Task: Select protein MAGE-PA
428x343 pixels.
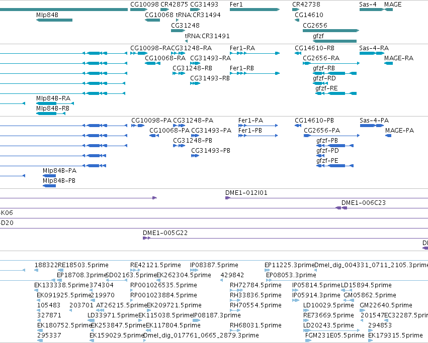Action: [400, 131]
